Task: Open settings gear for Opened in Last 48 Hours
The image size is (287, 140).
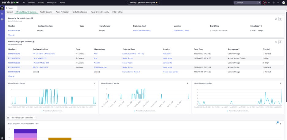Action: click(x=280, y=19)
